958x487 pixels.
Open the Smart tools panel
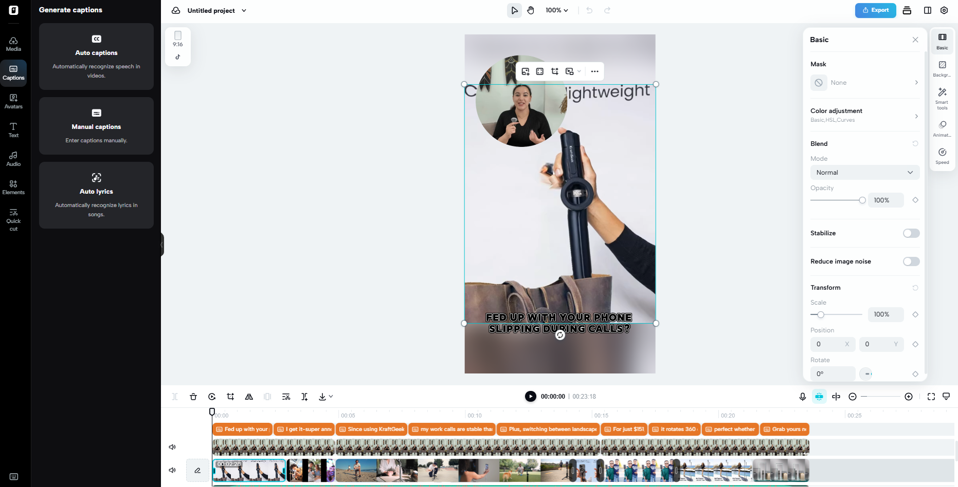tap(942, 98)
